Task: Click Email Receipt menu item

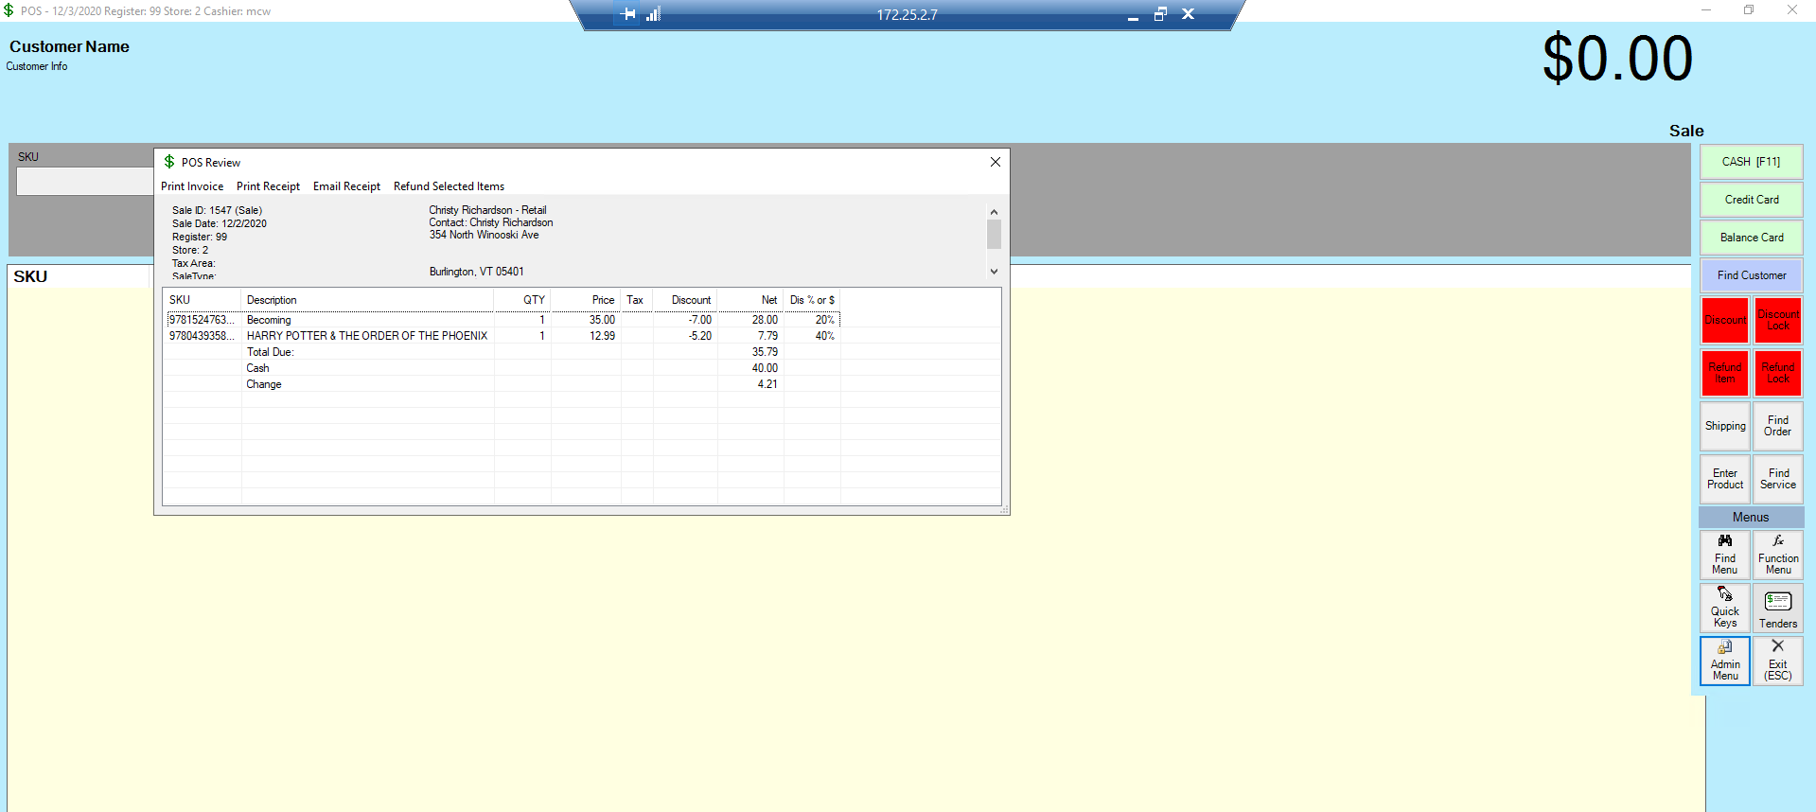Action: tap(346, 186)
